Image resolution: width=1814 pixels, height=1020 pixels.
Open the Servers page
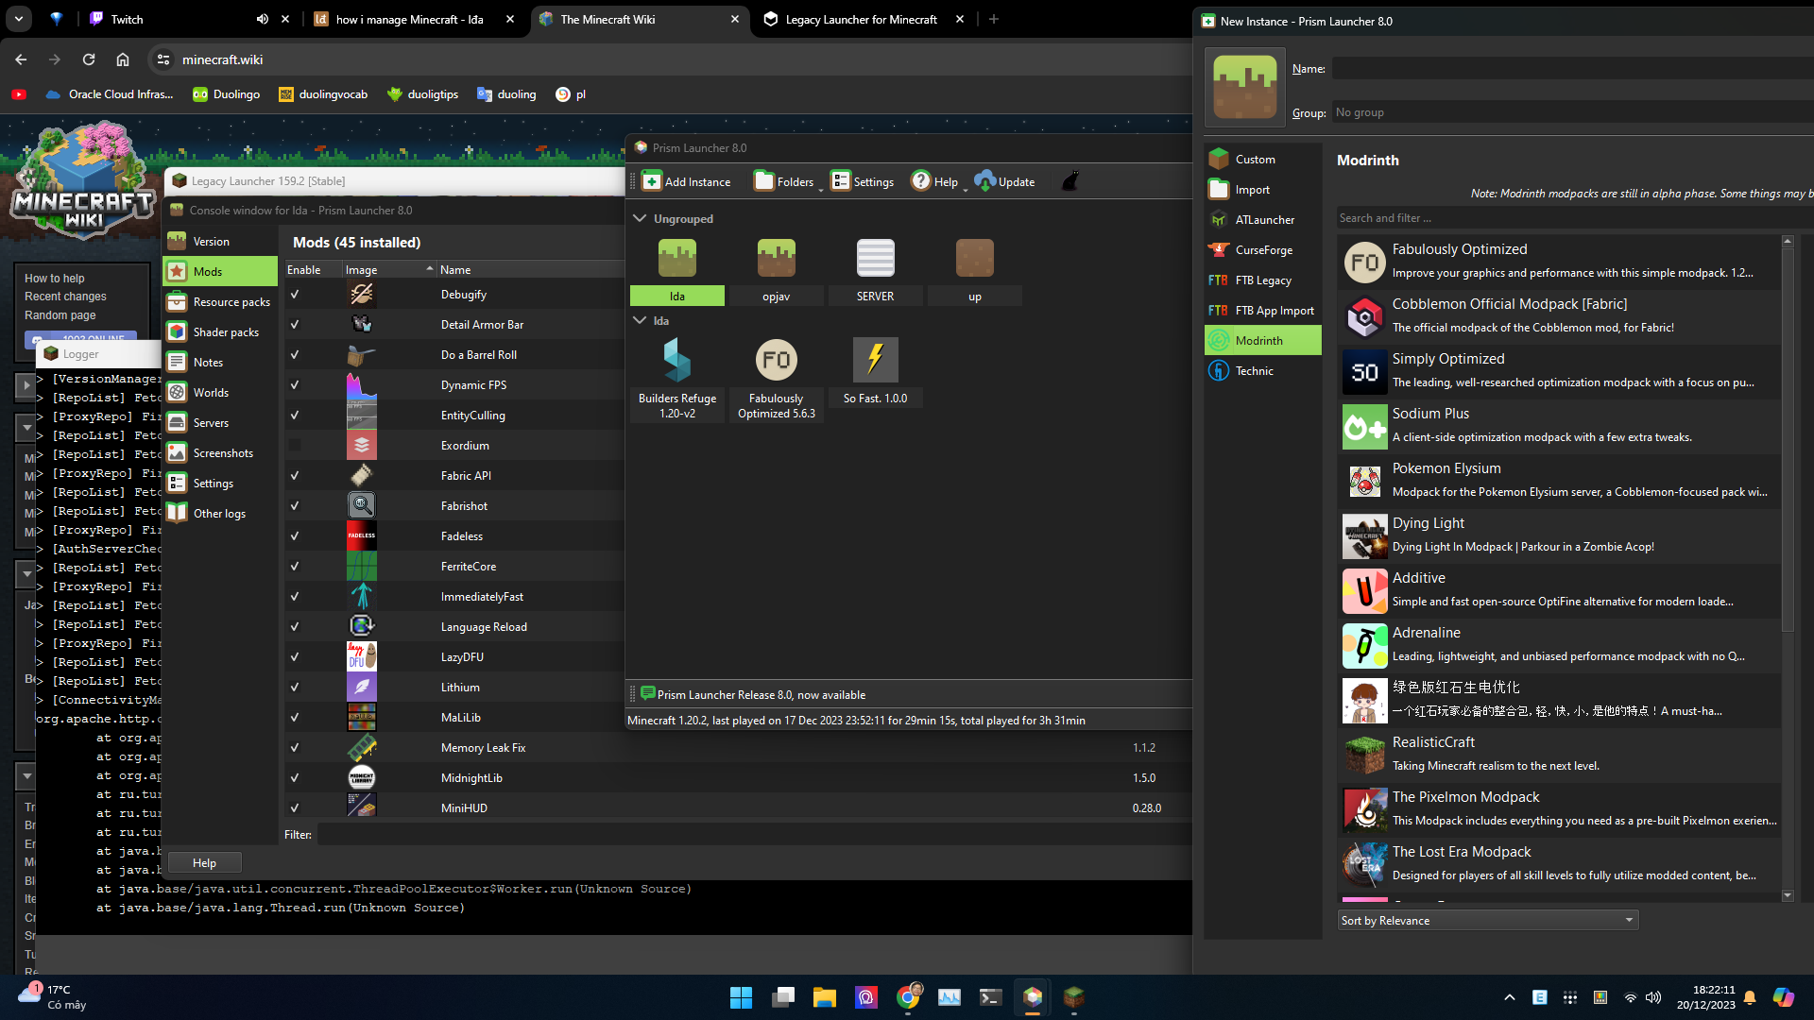[x=220, y=422]
